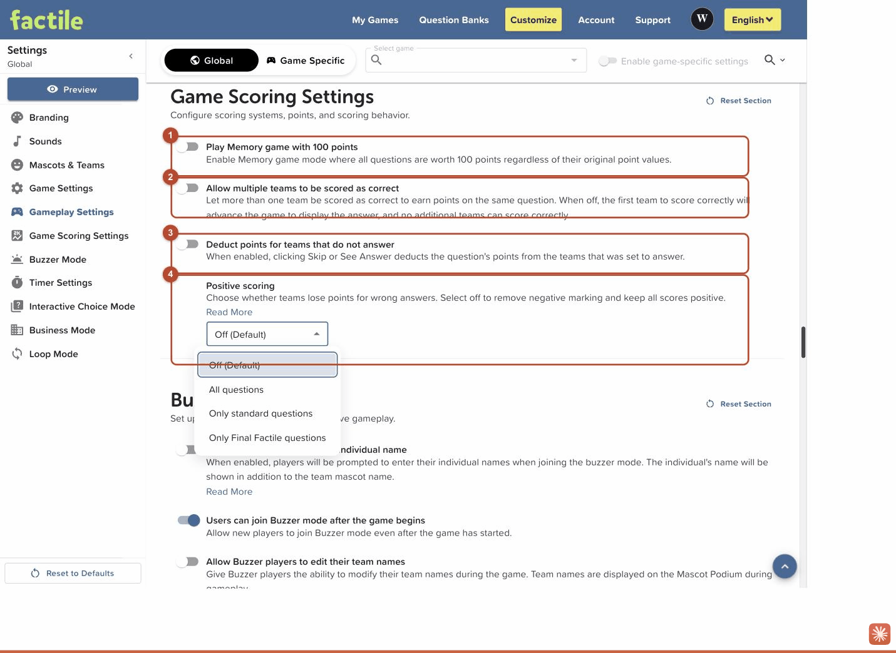Viewport: 896px width, 653px height.
Task: Click the Preview button with eye icon
Action: pyautogui.click(x=73, y=89)
